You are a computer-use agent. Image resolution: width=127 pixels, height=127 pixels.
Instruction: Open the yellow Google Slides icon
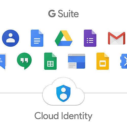103,61
